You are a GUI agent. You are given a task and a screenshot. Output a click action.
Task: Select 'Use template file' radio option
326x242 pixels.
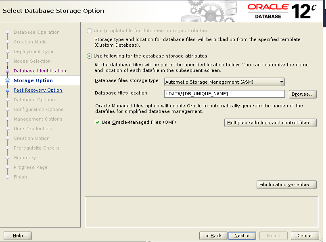(x=89, y=31)
